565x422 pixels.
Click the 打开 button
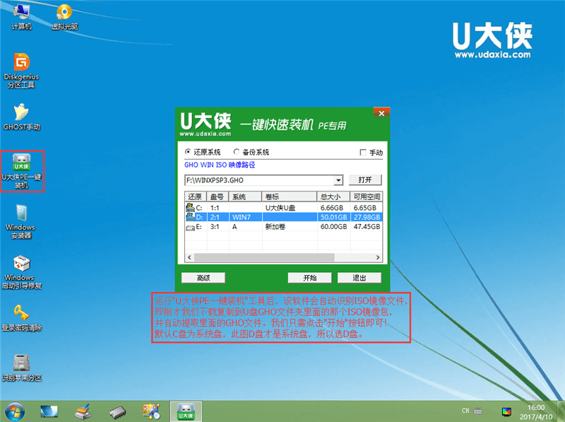[x=365, y=180]
